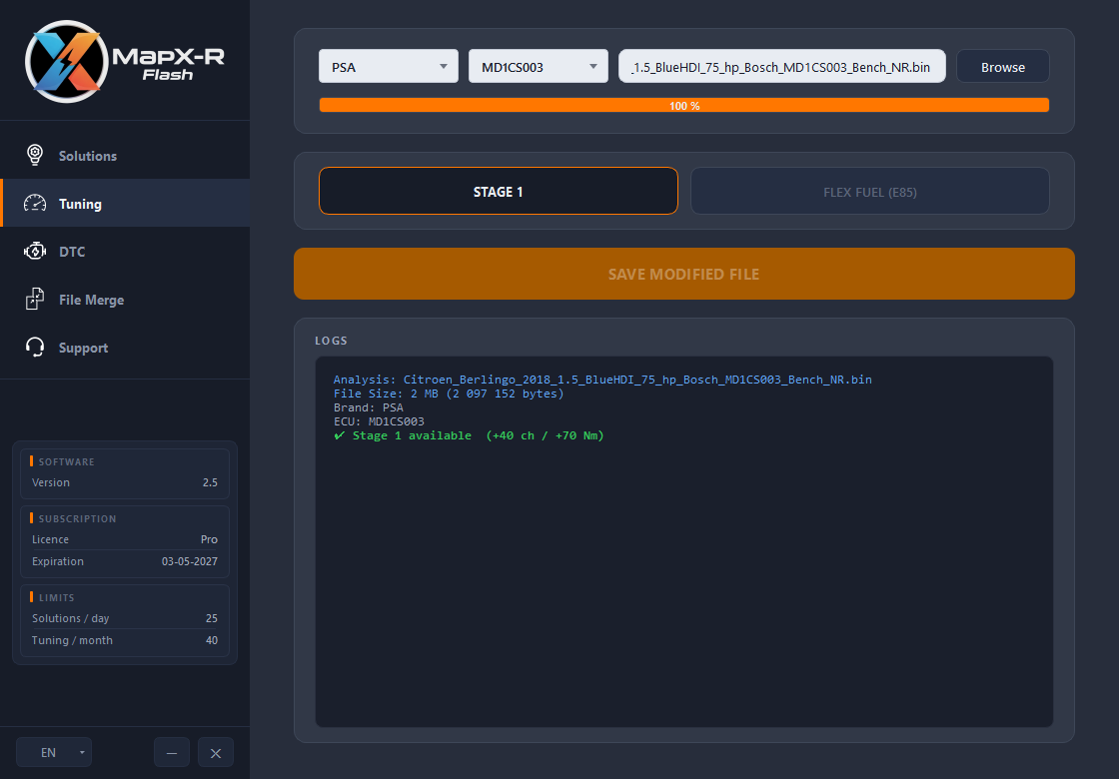Screen dimensions: 1119x779
Task: Click the software version value 2.5
Action: [210, 482]
